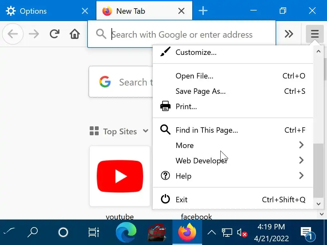
Task: Click the muted volume tray icon
Action: 242,233
